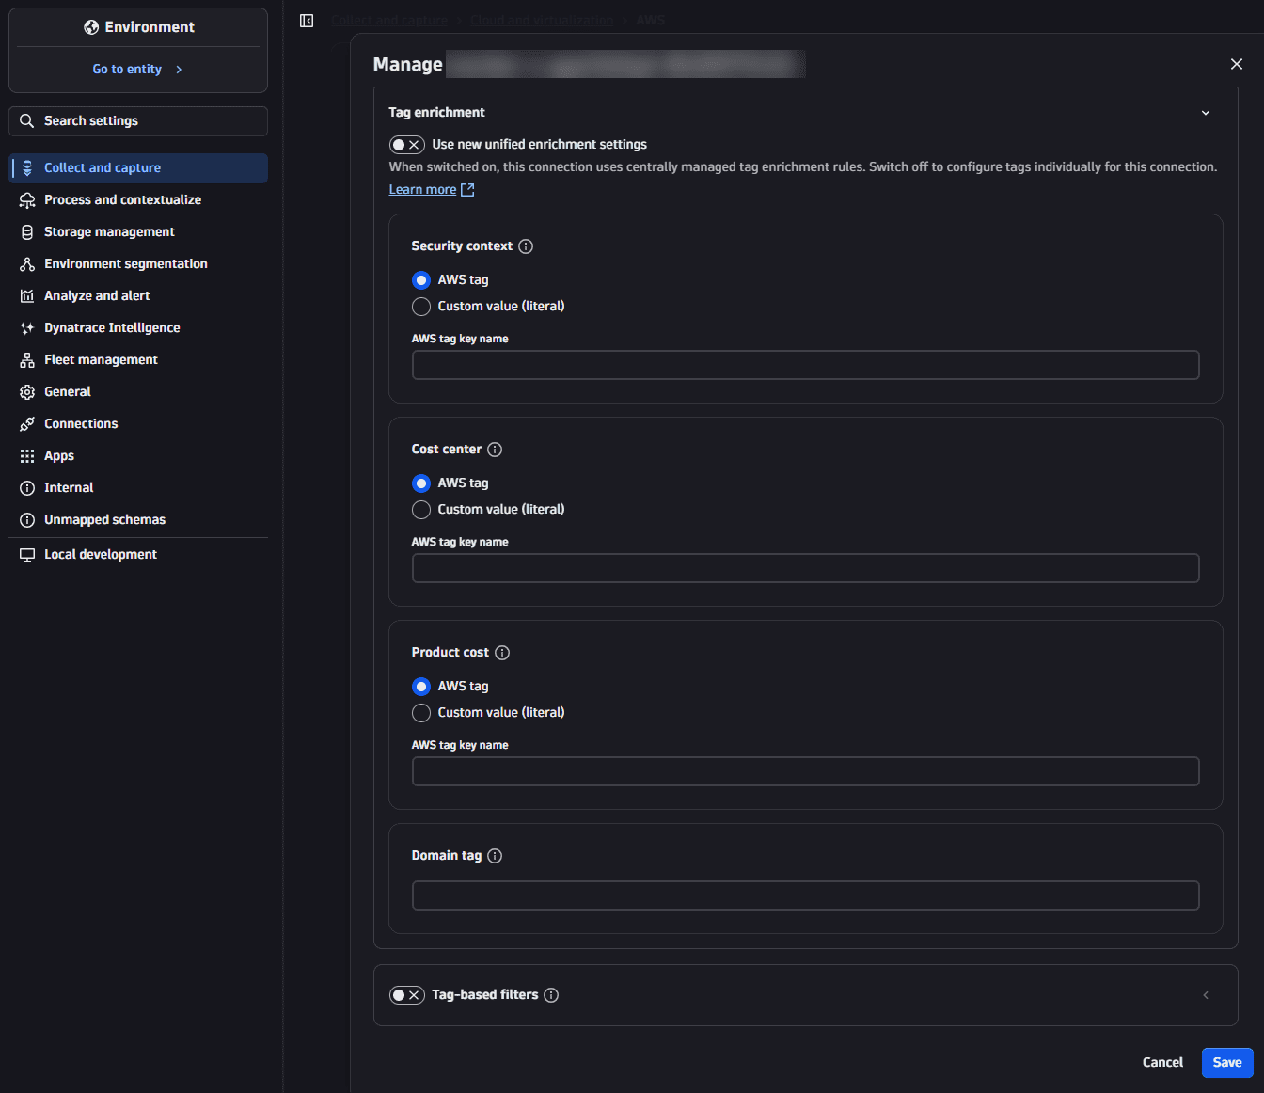Focus the Search settings field
1264x1093 pixels.
coord(138,121)
